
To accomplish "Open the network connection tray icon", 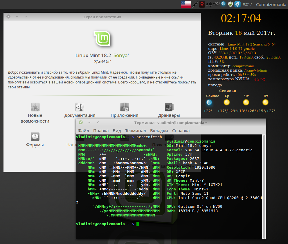I will (195, 4).
